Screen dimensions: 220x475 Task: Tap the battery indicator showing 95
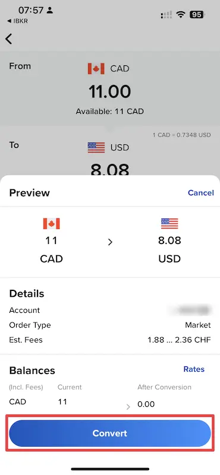tap(197, 14)
